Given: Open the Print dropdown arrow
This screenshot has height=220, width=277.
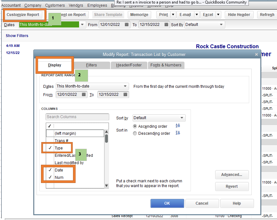Looking at the screenshot, I should point(173,15).
